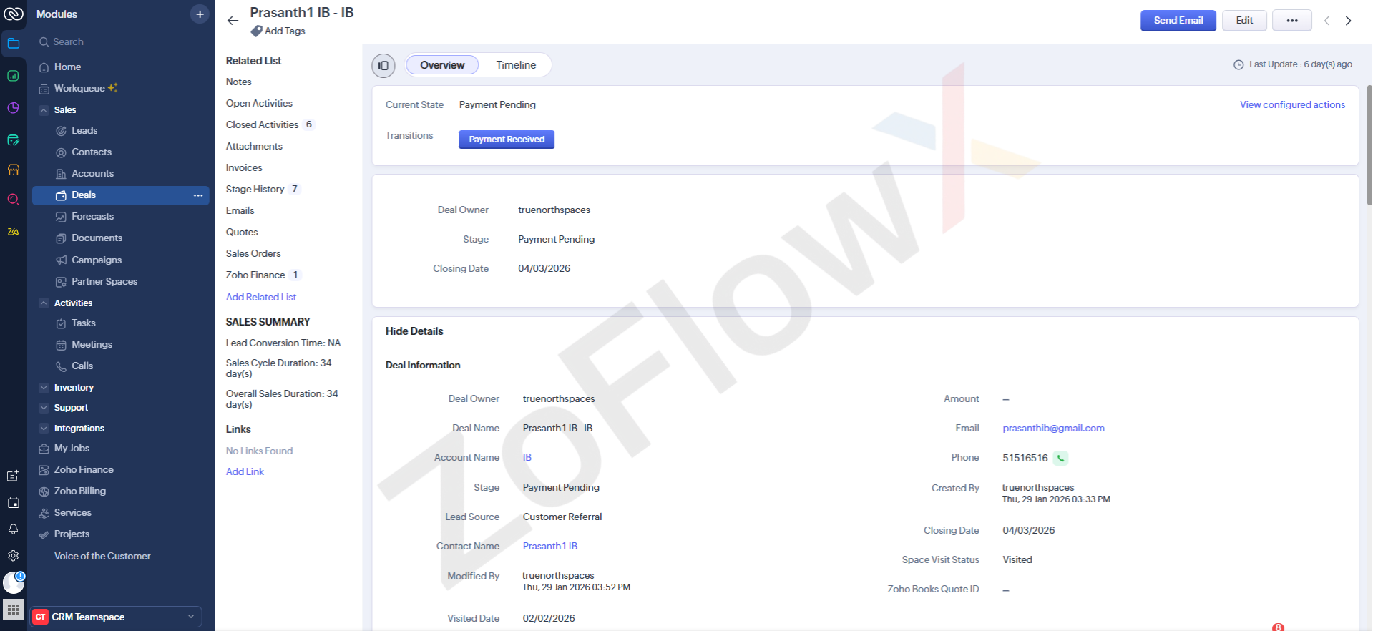Toggle the related list panel icon
The height and width of the screenshot is (631, 1373).
pyautogui.click(x=383, y=66)
